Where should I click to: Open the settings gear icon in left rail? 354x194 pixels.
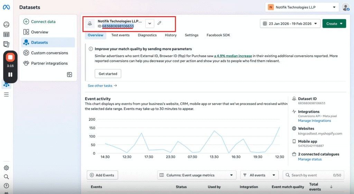[x=6, y=168]
